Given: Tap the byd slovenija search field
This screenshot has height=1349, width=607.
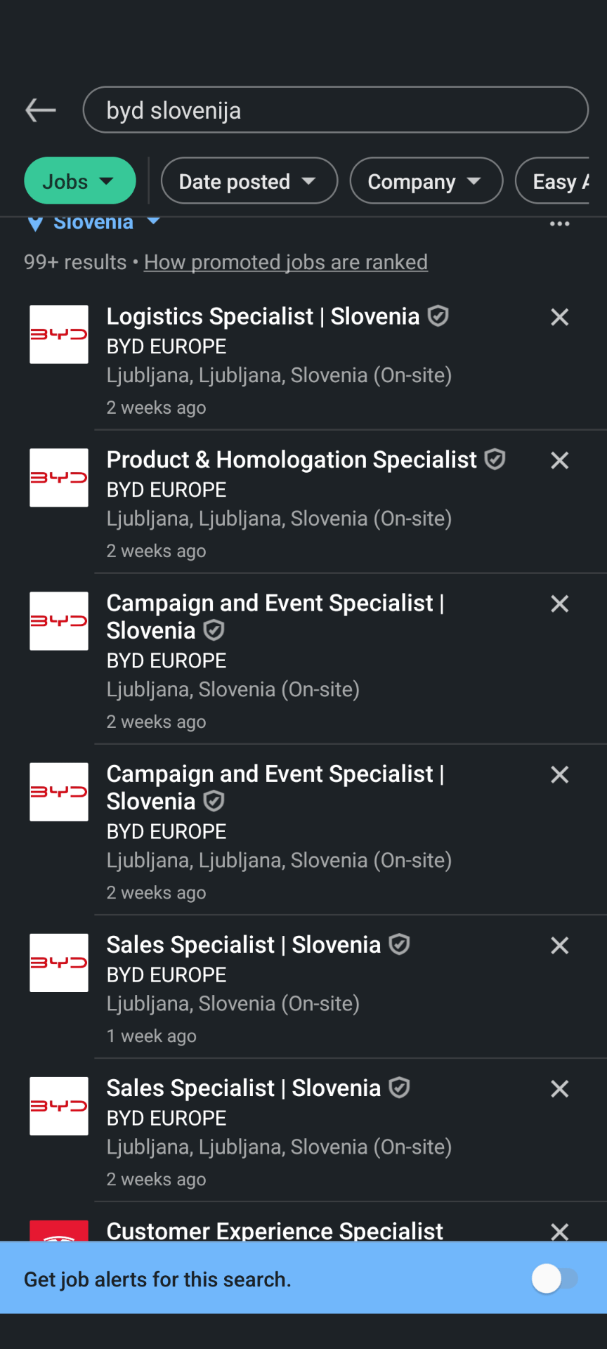Looking at the screenshot, I should pos(335,110).
